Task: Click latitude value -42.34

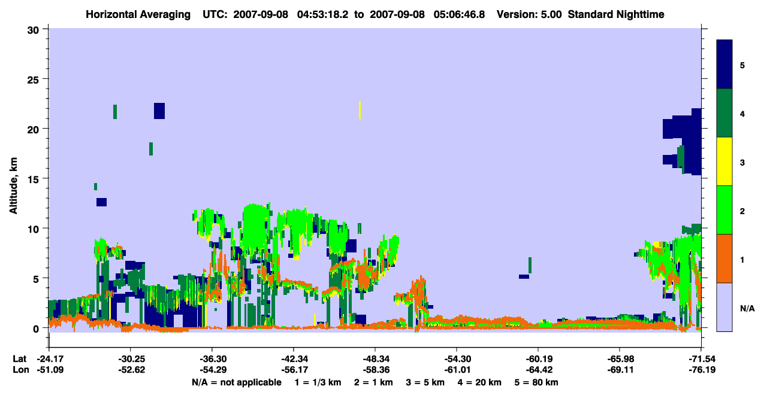Action: click(x=293, y=359)
